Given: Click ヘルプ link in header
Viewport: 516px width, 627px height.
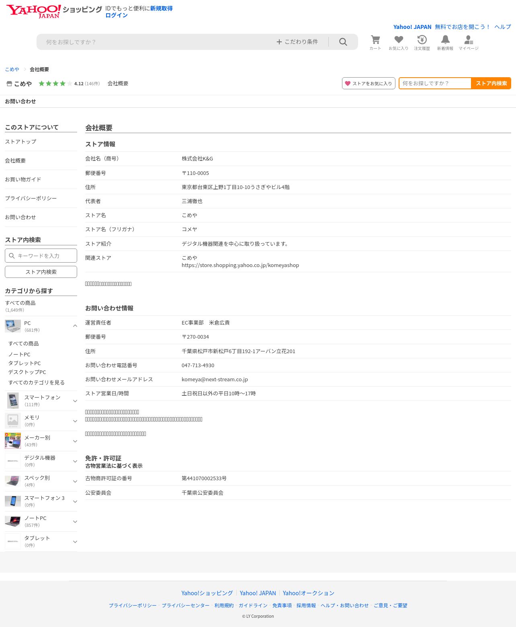Looking at the screenshot, I should 503,27.
